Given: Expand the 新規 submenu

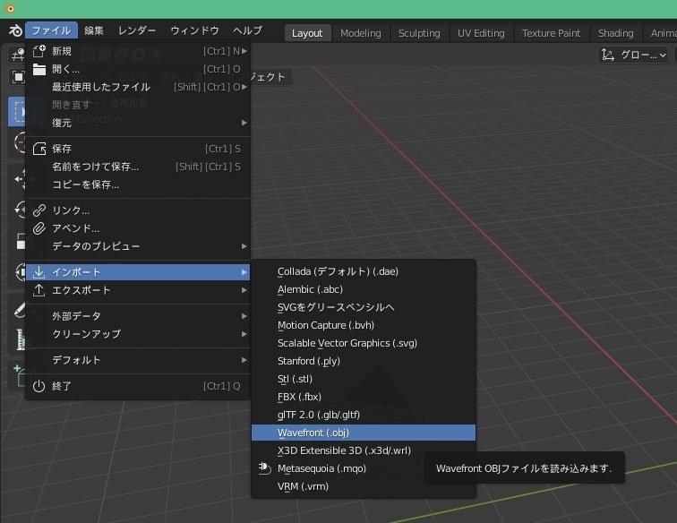Looking at the screenshot, I should 138,51.
